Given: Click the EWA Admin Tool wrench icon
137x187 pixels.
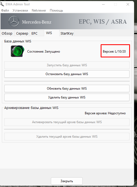Looking at the screenshot, I should [2, 4].
